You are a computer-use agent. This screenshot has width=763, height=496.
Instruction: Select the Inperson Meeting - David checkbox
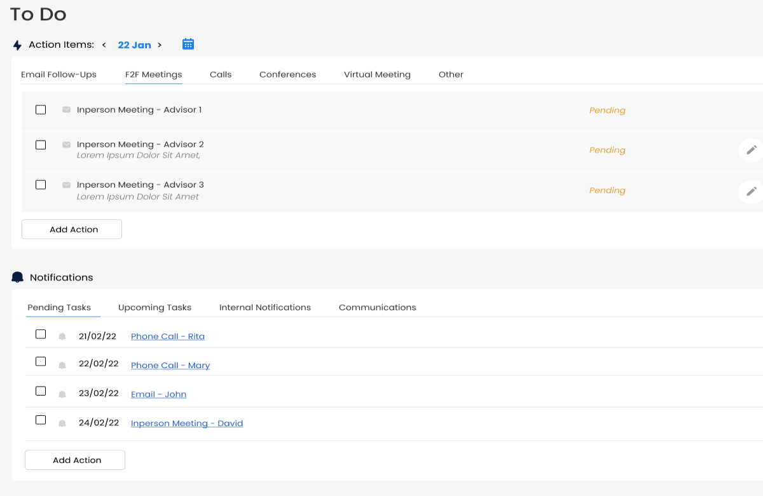pyautogui.click(x=41, y=420)
